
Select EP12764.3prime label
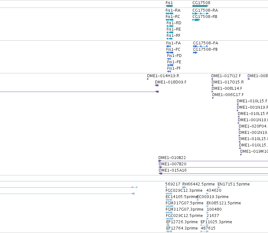[x=182, y=229]
